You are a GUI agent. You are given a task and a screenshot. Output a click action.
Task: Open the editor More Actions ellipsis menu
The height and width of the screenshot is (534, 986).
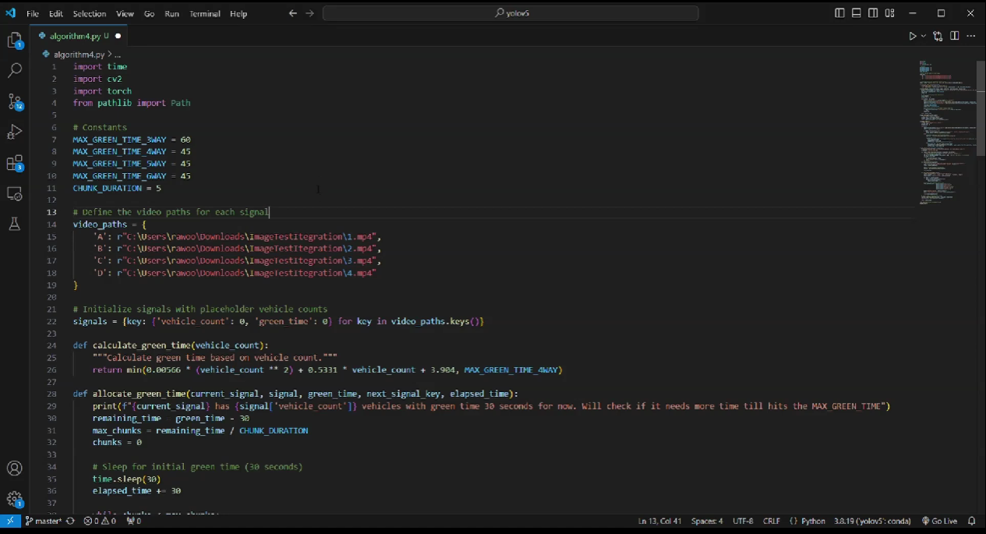coord(971,36)
